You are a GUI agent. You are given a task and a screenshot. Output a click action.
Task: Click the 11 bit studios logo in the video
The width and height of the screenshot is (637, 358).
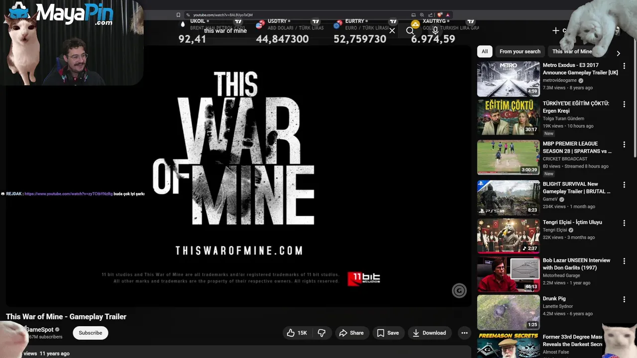364,278
